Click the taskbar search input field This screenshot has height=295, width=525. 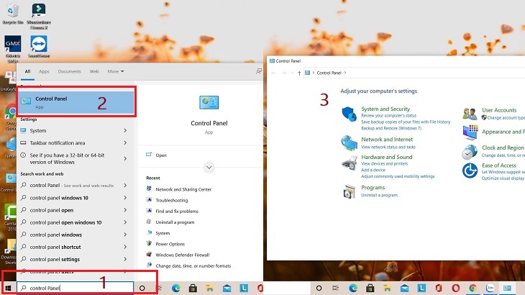click(75, 288)
